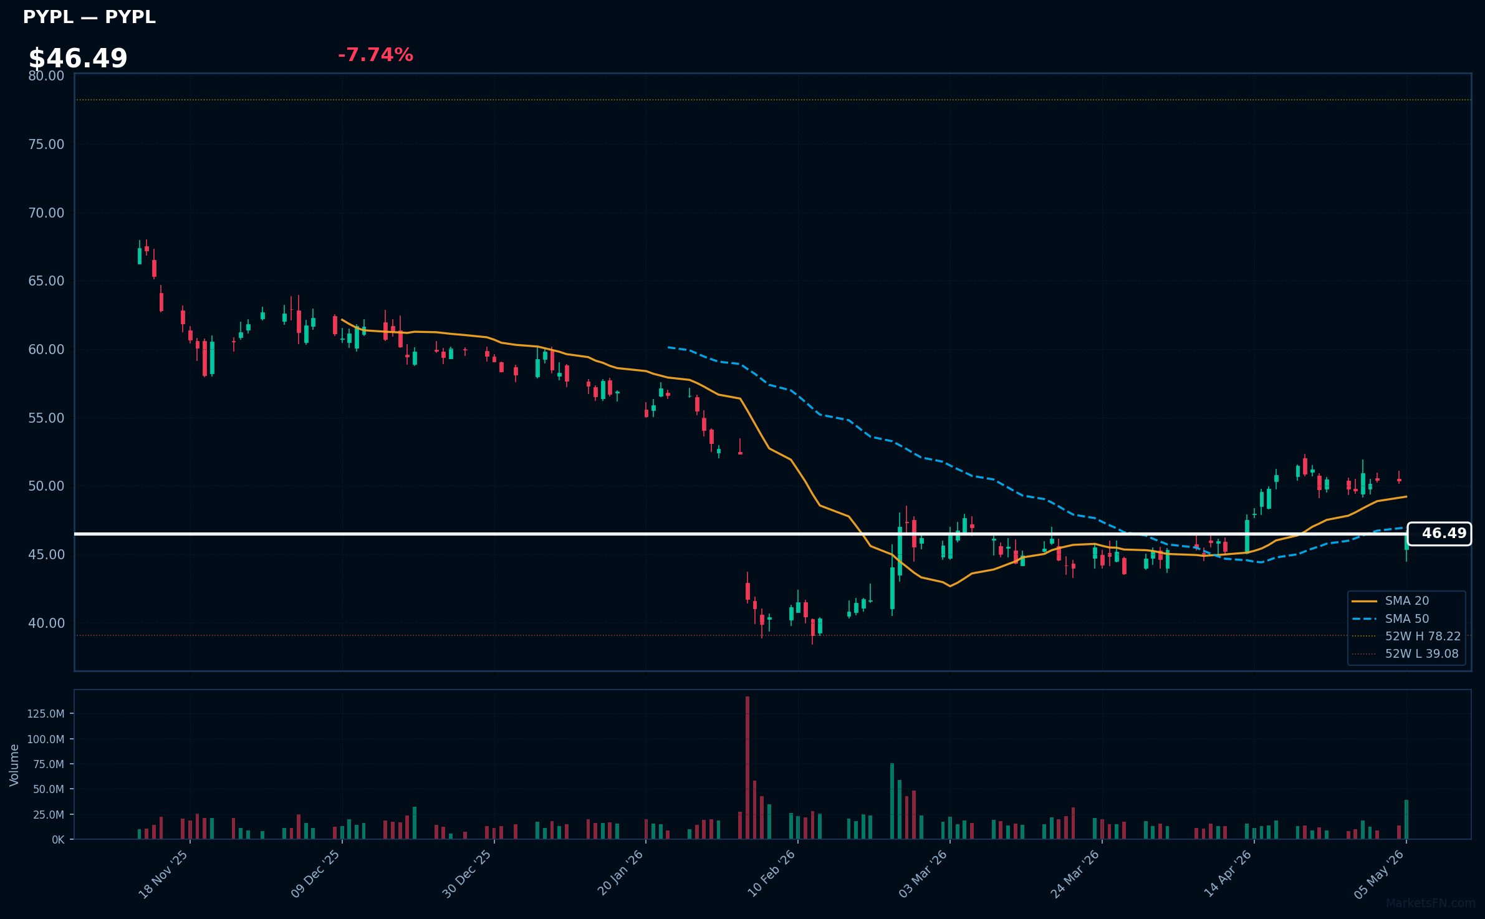Click the 55.00 price axis label
This screenshot has height=919, width=1485.
click(x=46, y=418)
